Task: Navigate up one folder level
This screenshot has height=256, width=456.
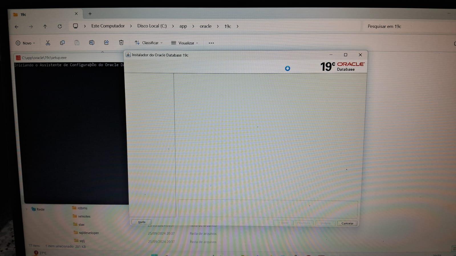Action: 45,26
